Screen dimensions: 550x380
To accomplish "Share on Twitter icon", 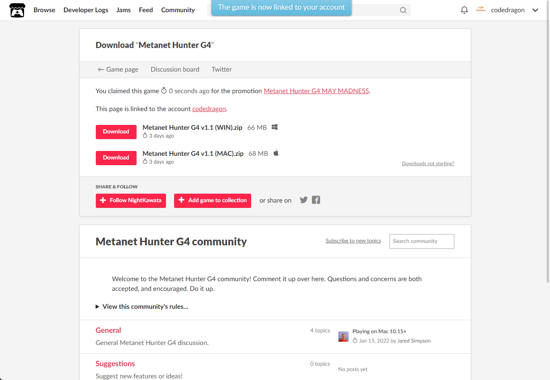I will tap(304, 200).
